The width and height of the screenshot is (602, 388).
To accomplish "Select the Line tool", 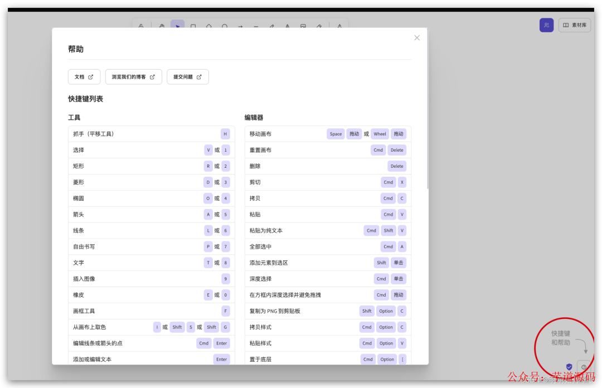I will coord(256,25).
